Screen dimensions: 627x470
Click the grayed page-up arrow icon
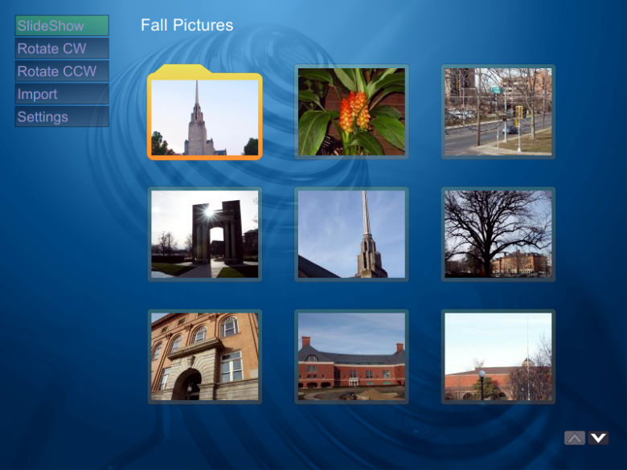click(575, 438)
